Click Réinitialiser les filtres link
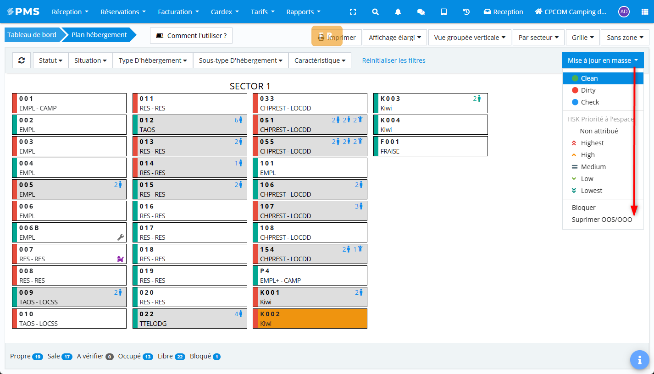This screenshot has width=654, height=374. 394,60
